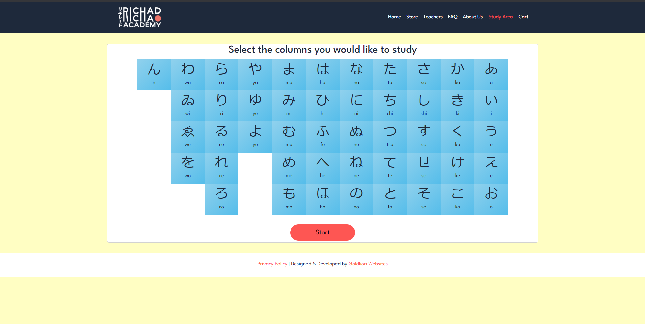Go to the FAQ section
Viewport: 645px width, 324px height.
(452, 17)
